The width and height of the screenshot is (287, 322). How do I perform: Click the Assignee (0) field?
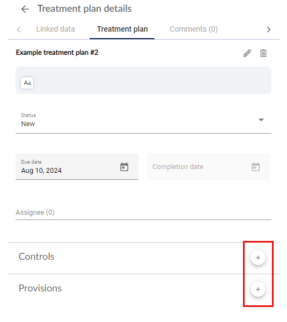point(144,213)
